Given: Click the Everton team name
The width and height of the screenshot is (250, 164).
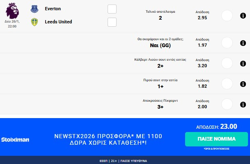Looking at the screenshot, I should [x=53, y=9].
